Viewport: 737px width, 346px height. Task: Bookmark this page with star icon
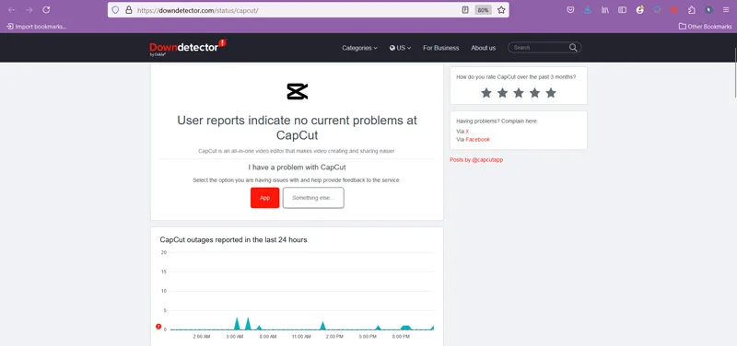coord(501,10)
